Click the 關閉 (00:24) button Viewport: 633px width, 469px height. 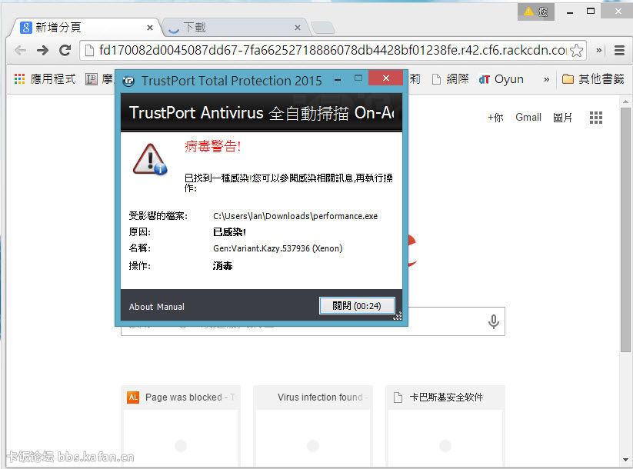pos(357,306)
